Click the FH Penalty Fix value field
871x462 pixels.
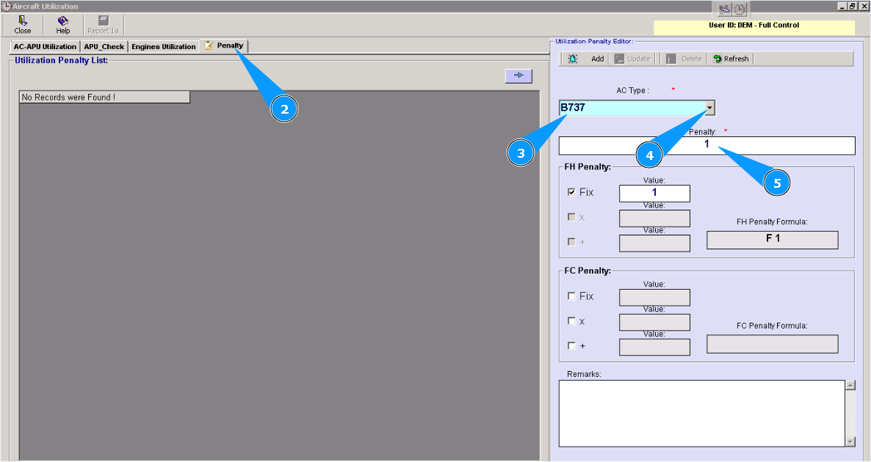(654, 193)
